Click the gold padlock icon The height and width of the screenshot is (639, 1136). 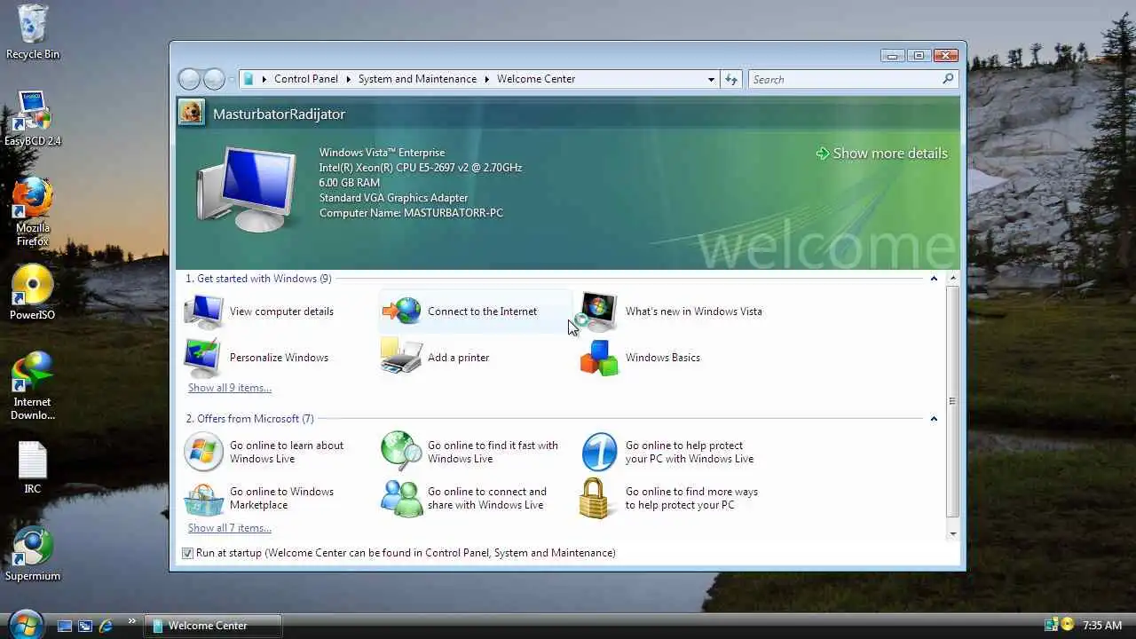coord(595,499)
